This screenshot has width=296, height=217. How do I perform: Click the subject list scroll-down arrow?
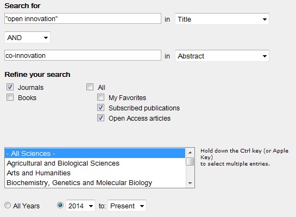(190, 183)
